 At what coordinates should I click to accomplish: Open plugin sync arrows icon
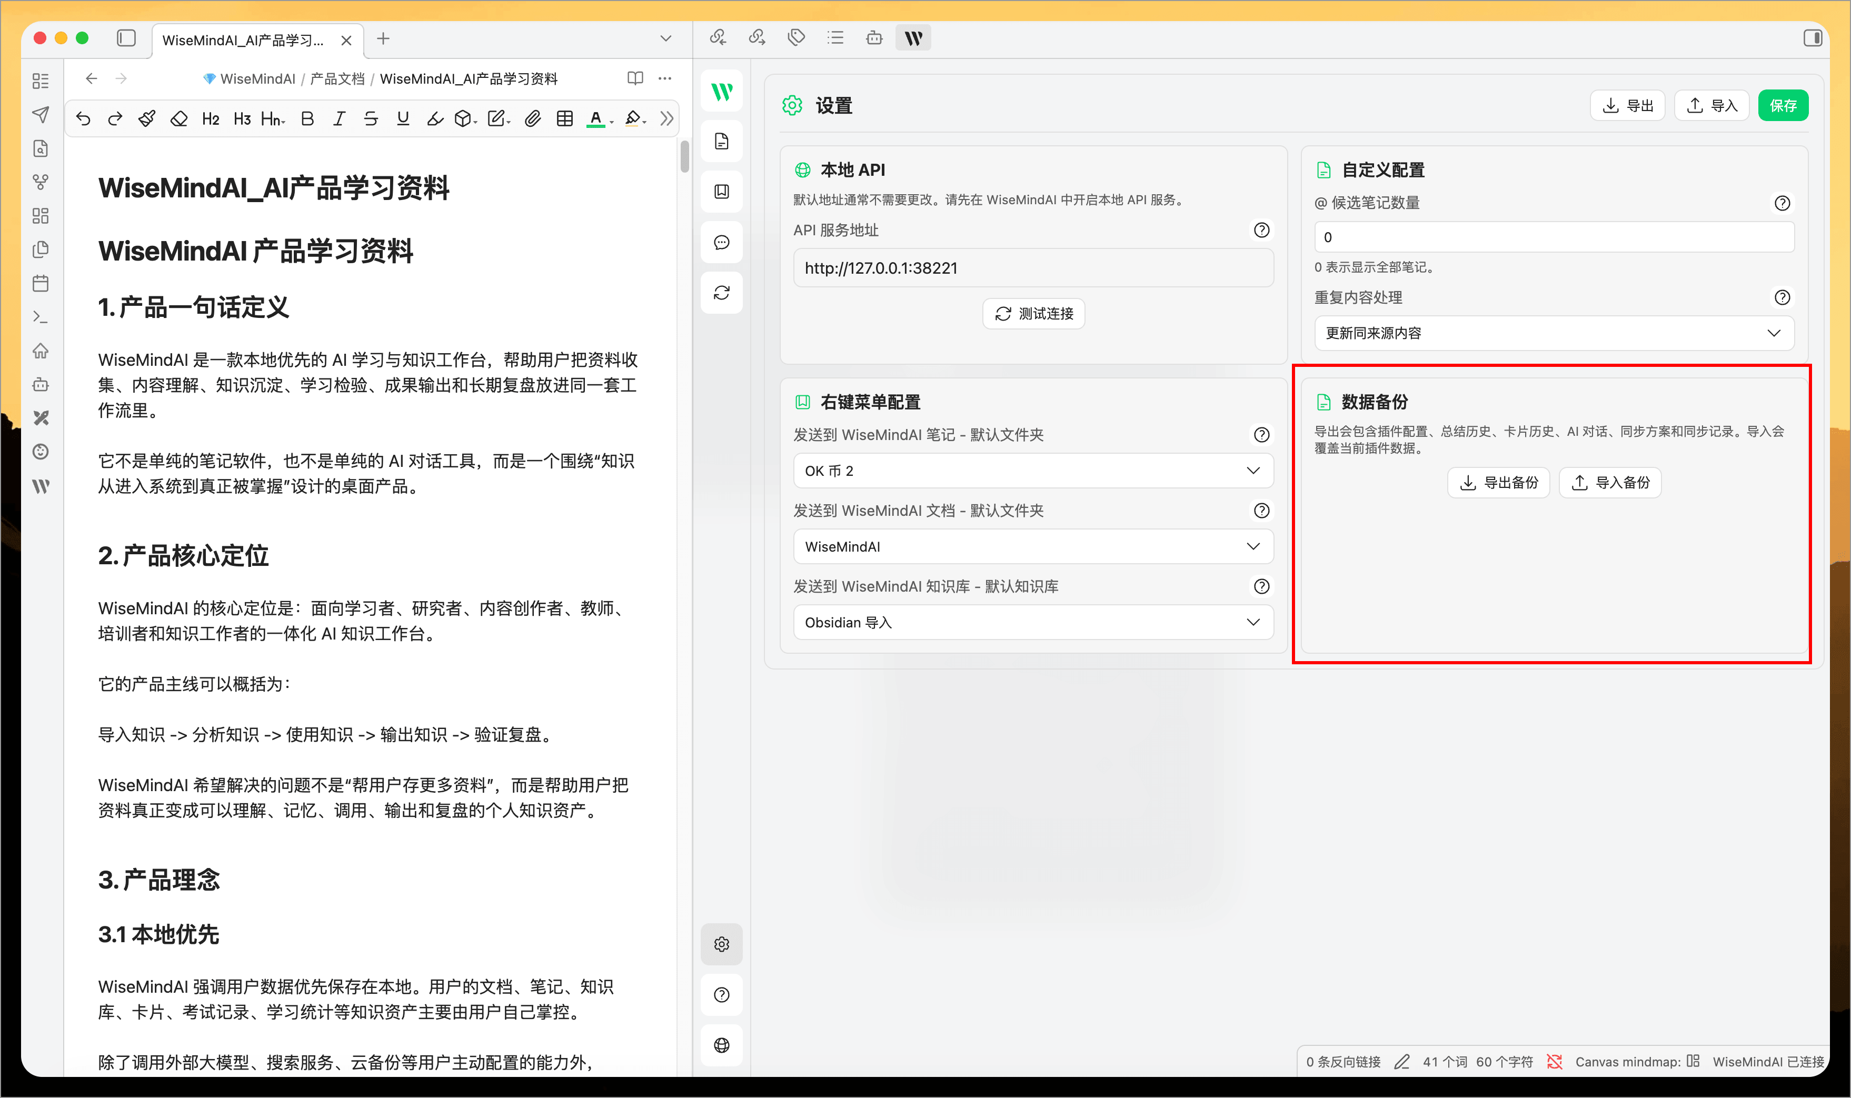pyautogui.click(x=721, y=293)
